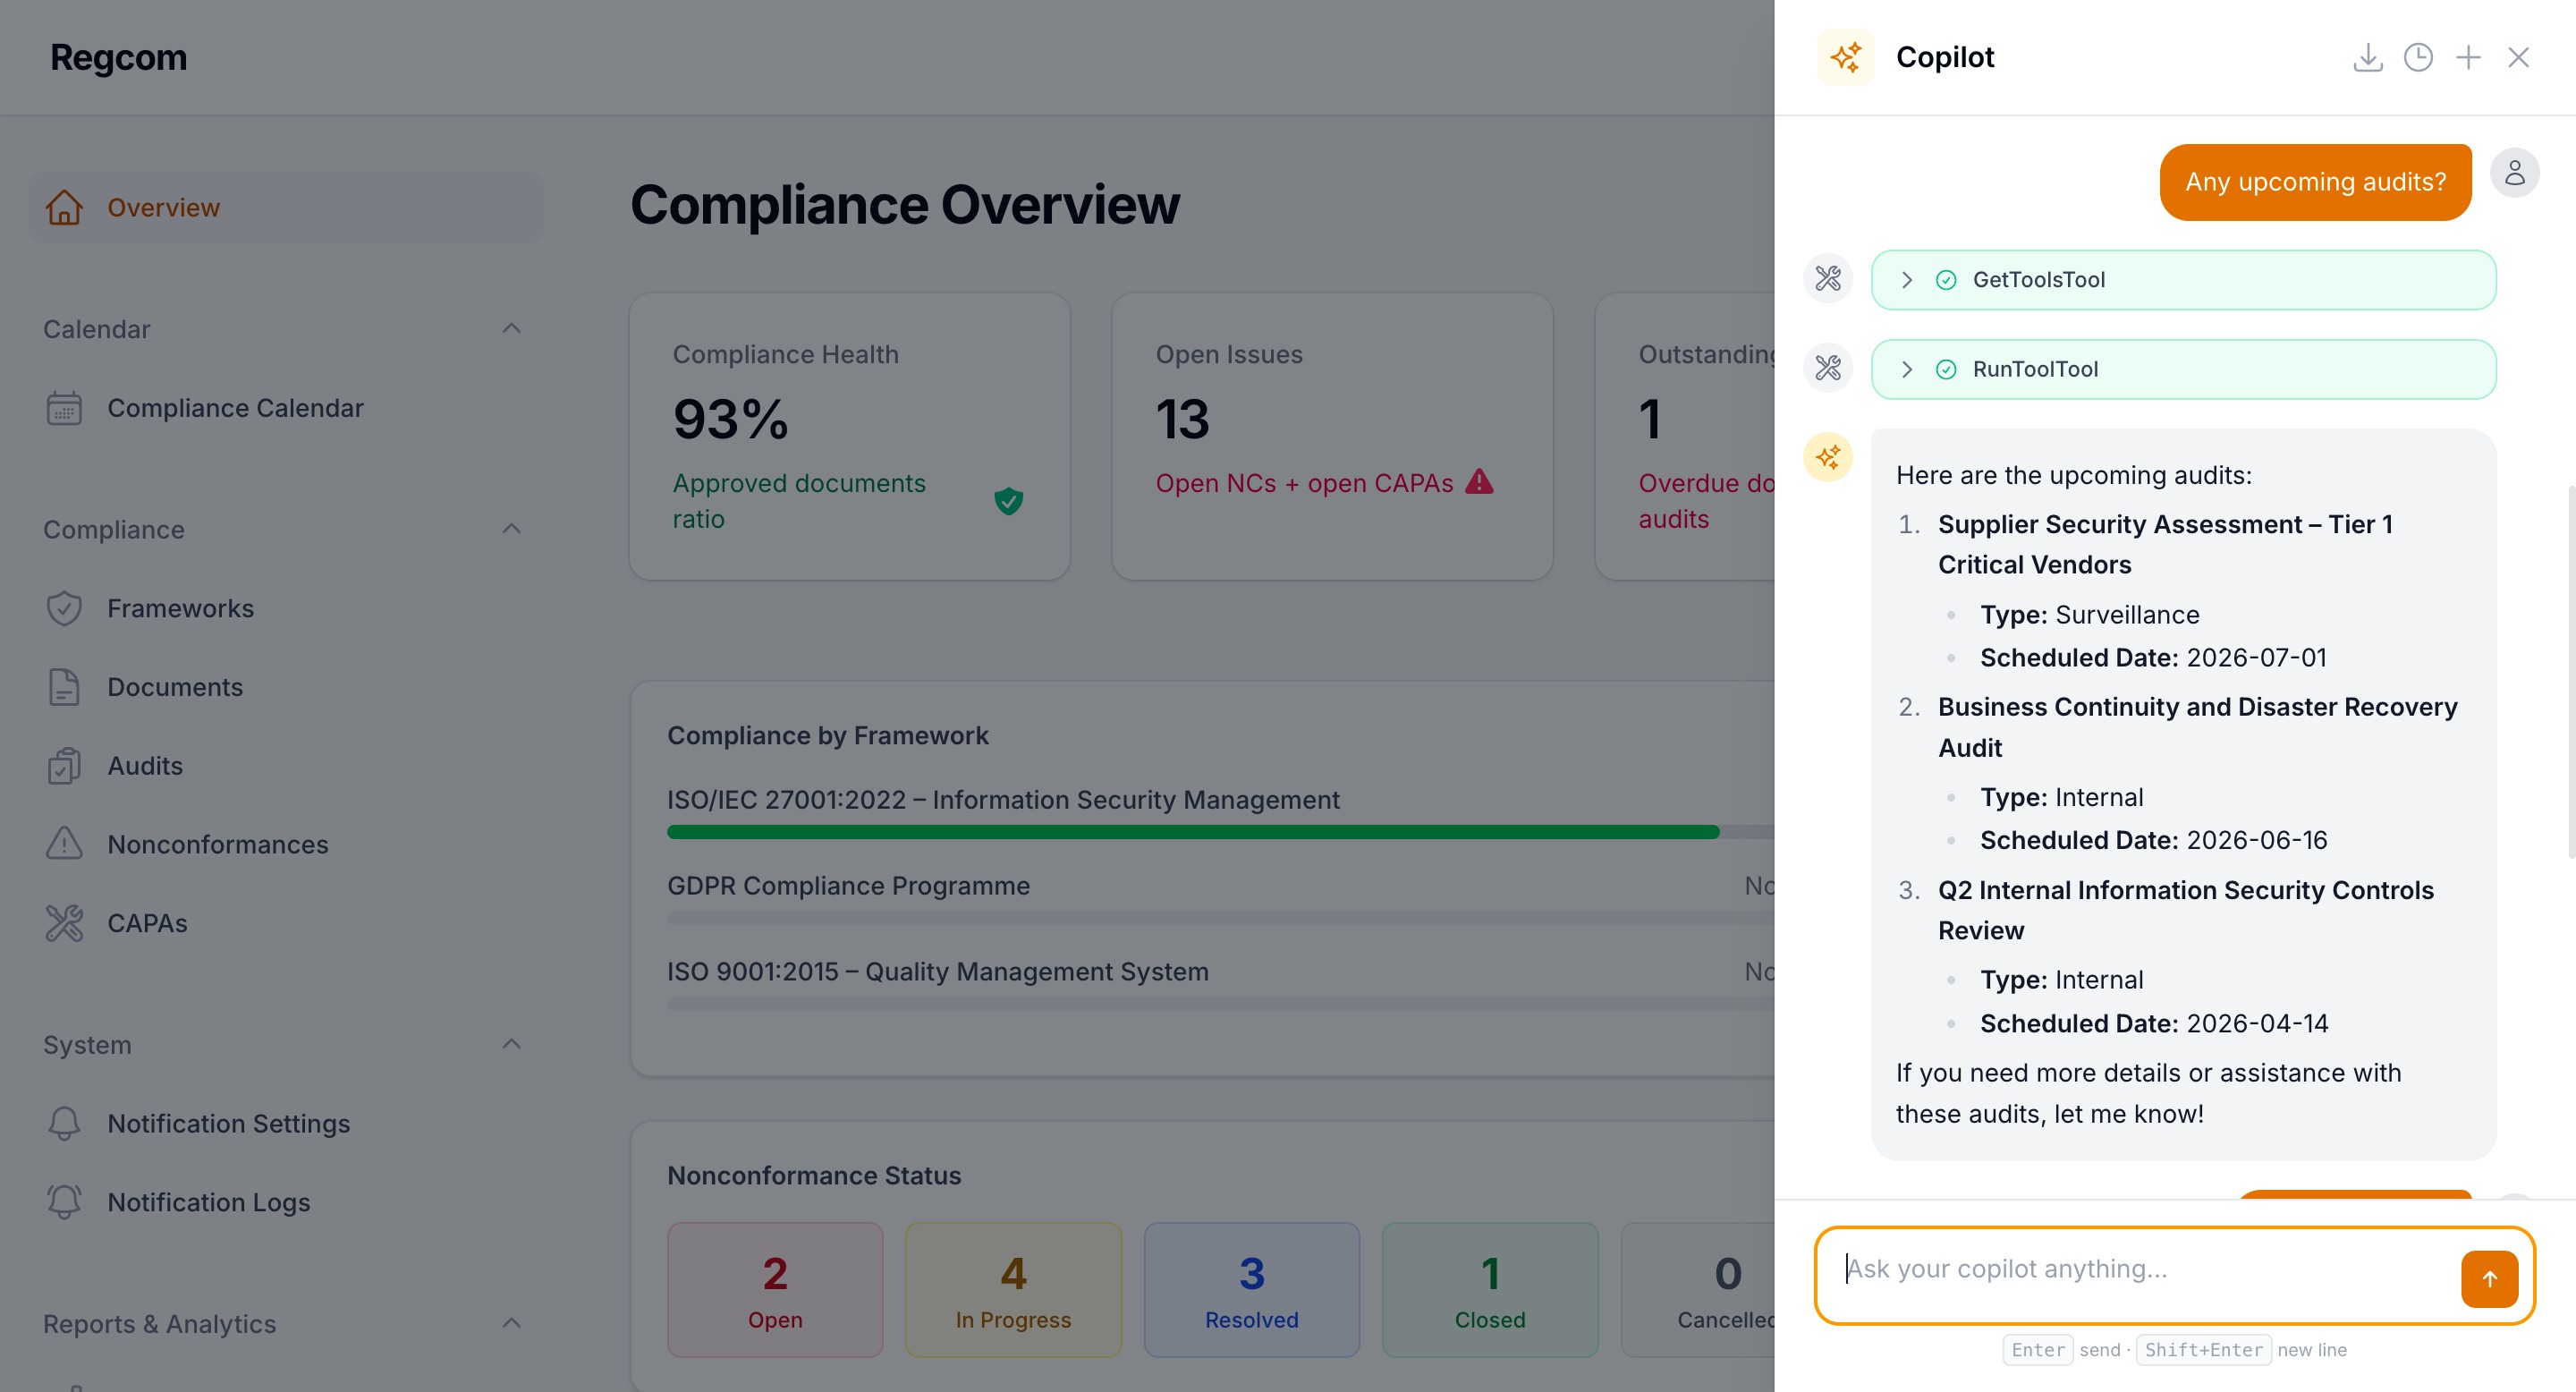The height and width of the screenshot is (1392, 2576).
Task: Click the Regcom logo text
Action: coord(118,57)
